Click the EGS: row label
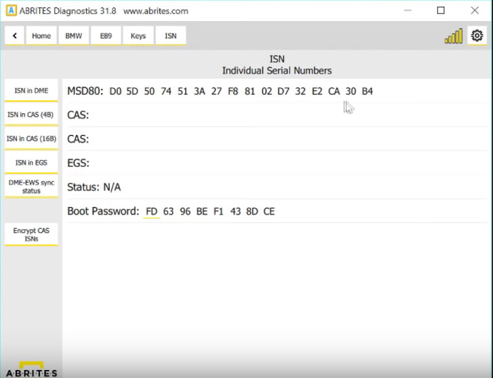The height and width of the screenshot is (378, 493). pos(78,163)
